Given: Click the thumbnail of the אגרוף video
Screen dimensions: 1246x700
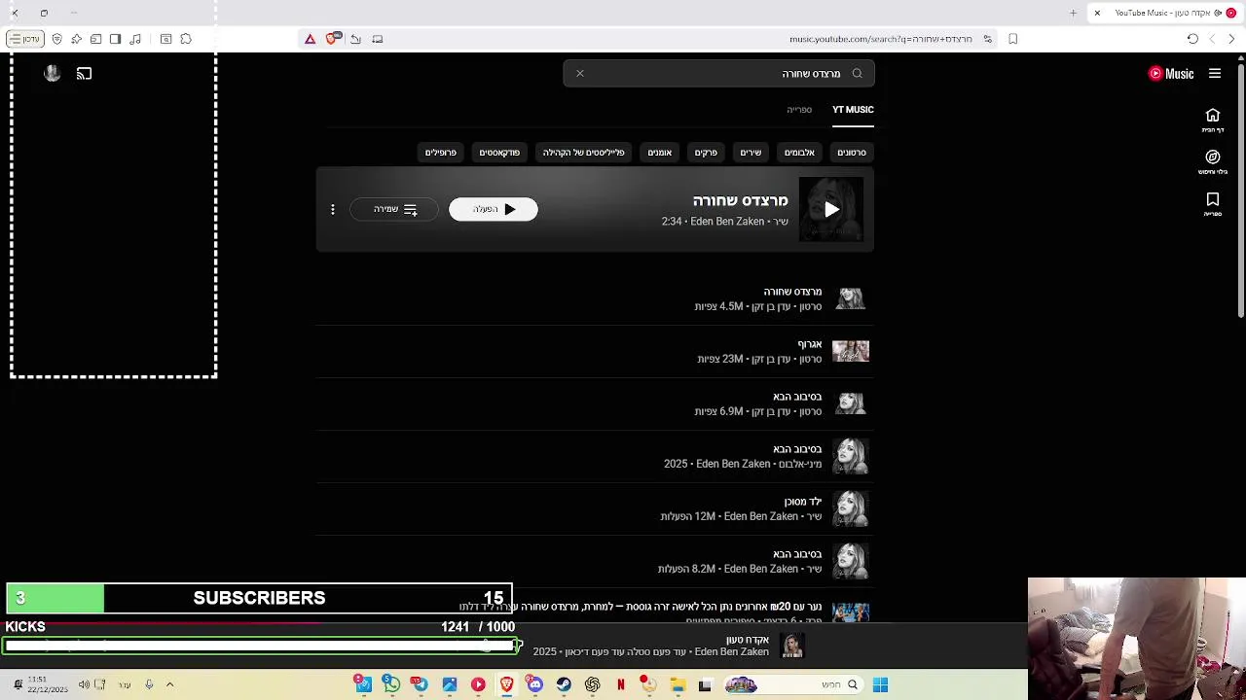Looking at the screenshot, I should click(x=851, y=351).
